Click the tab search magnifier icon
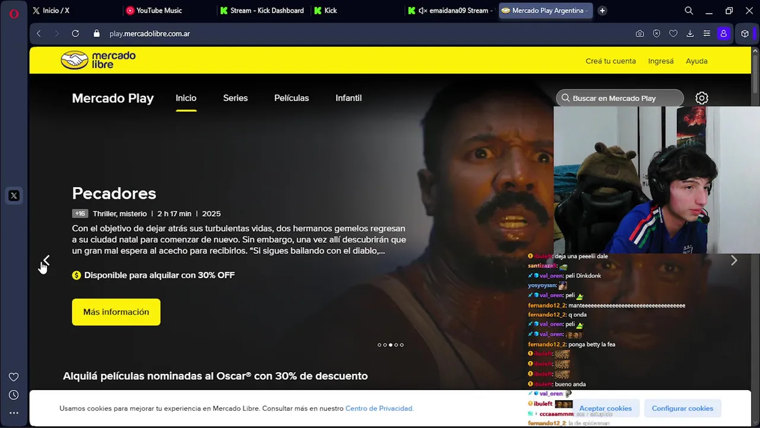The height and width of the screenshot is (428, 760). (689, 11)
